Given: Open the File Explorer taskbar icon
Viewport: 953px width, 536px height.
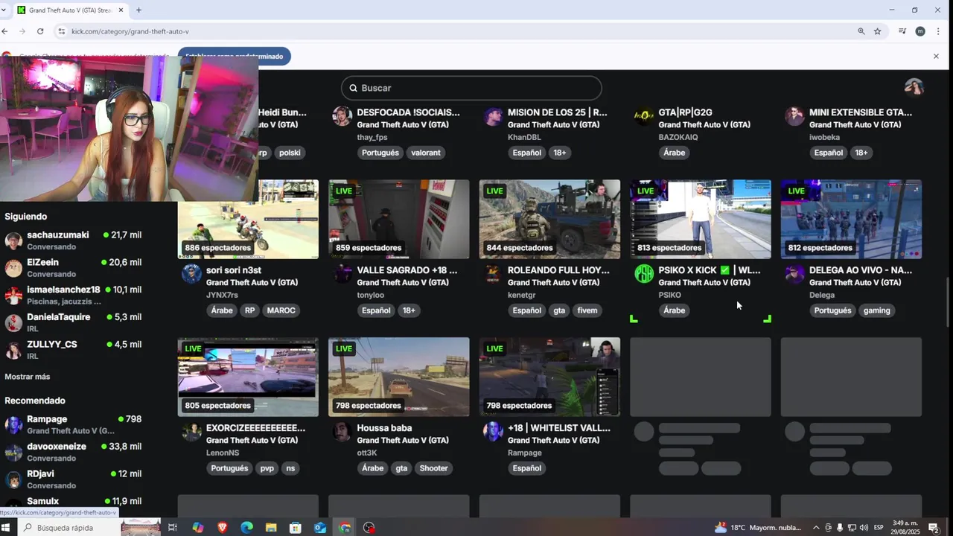Looking at the screenshot, I should pos(271,528).
